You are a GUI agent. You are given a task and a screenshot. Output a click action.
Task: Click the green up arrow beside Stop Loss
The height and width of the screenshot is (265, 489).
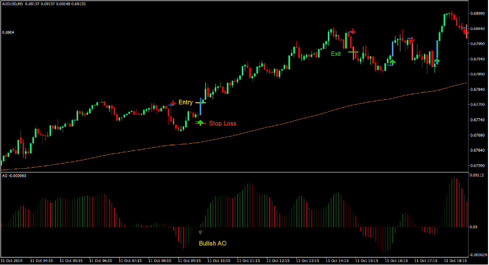[x=200, y=122]
